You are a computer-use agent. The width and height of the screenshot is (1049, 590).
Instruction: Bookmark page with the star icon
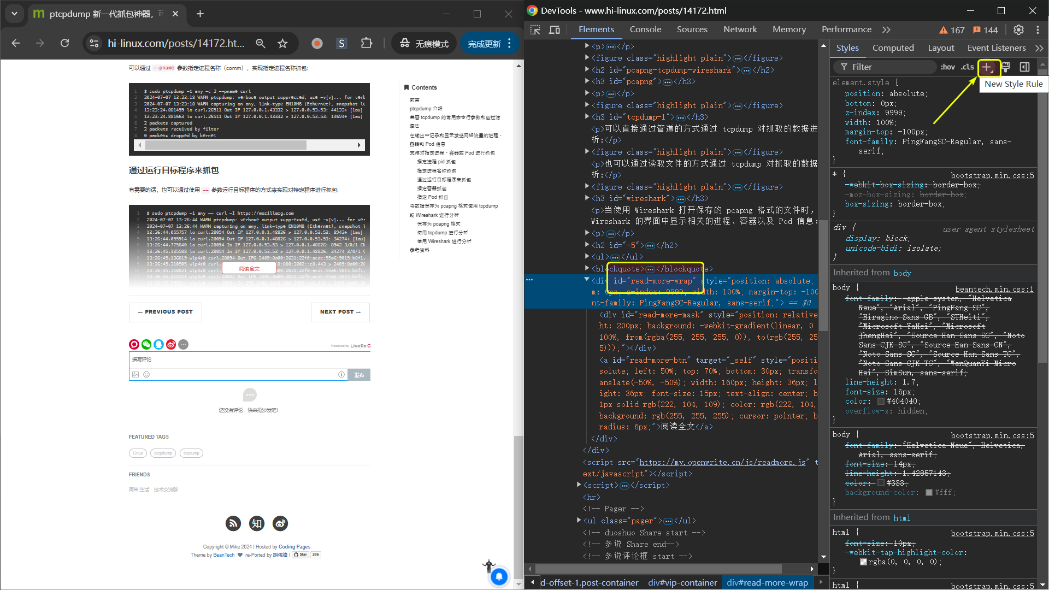coord(282,44)
